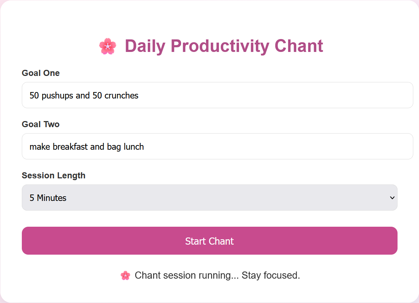Place cursor after '50 crunches' text

(139, 96)
